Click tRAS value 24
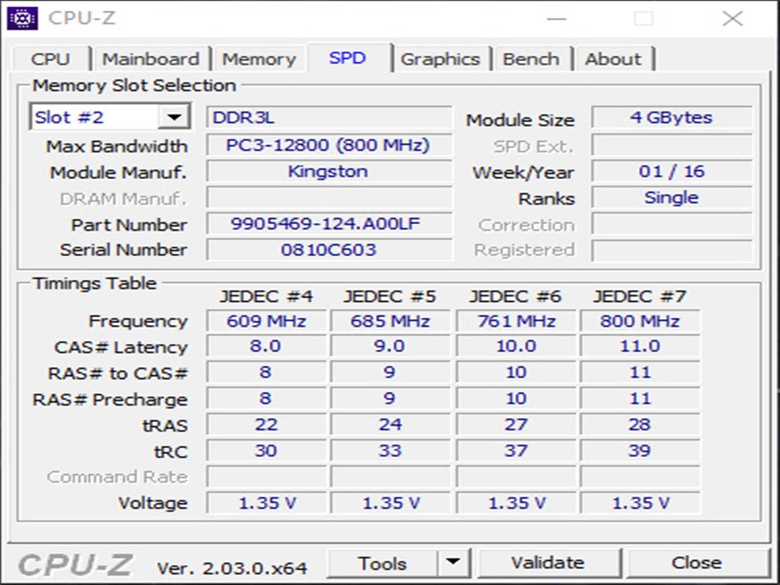 tap(390, 424)
